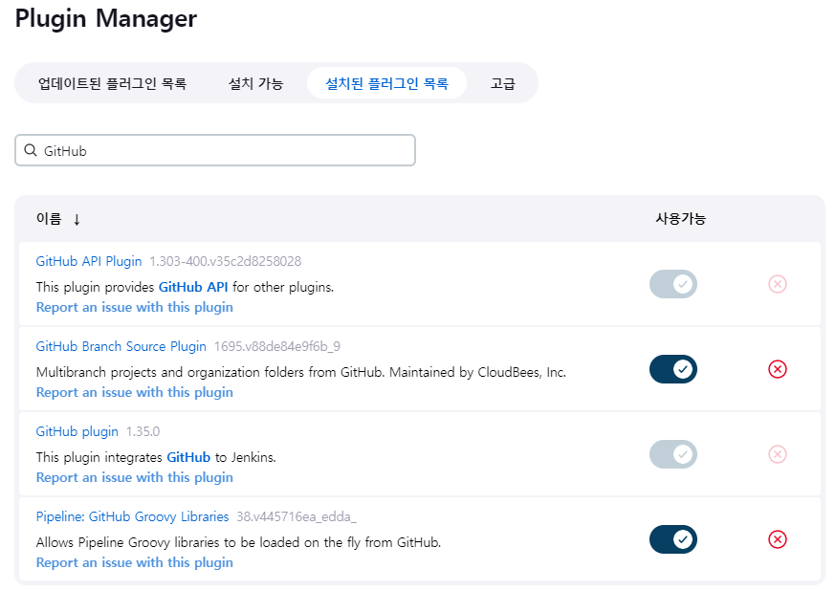Select version text 1.303-400.v35c2d8258028
The height and width of the screenshot is (591, 836).
coord(226,261)
